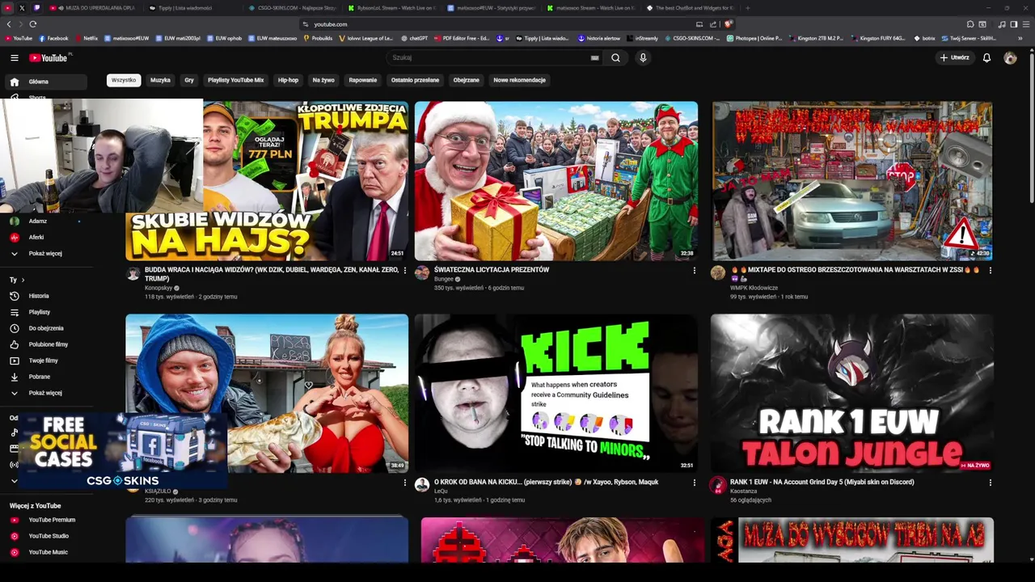Open three-dot menu for RANK 1 EUW video
The width and height of the screenshot is (1035, 582).
990,483
